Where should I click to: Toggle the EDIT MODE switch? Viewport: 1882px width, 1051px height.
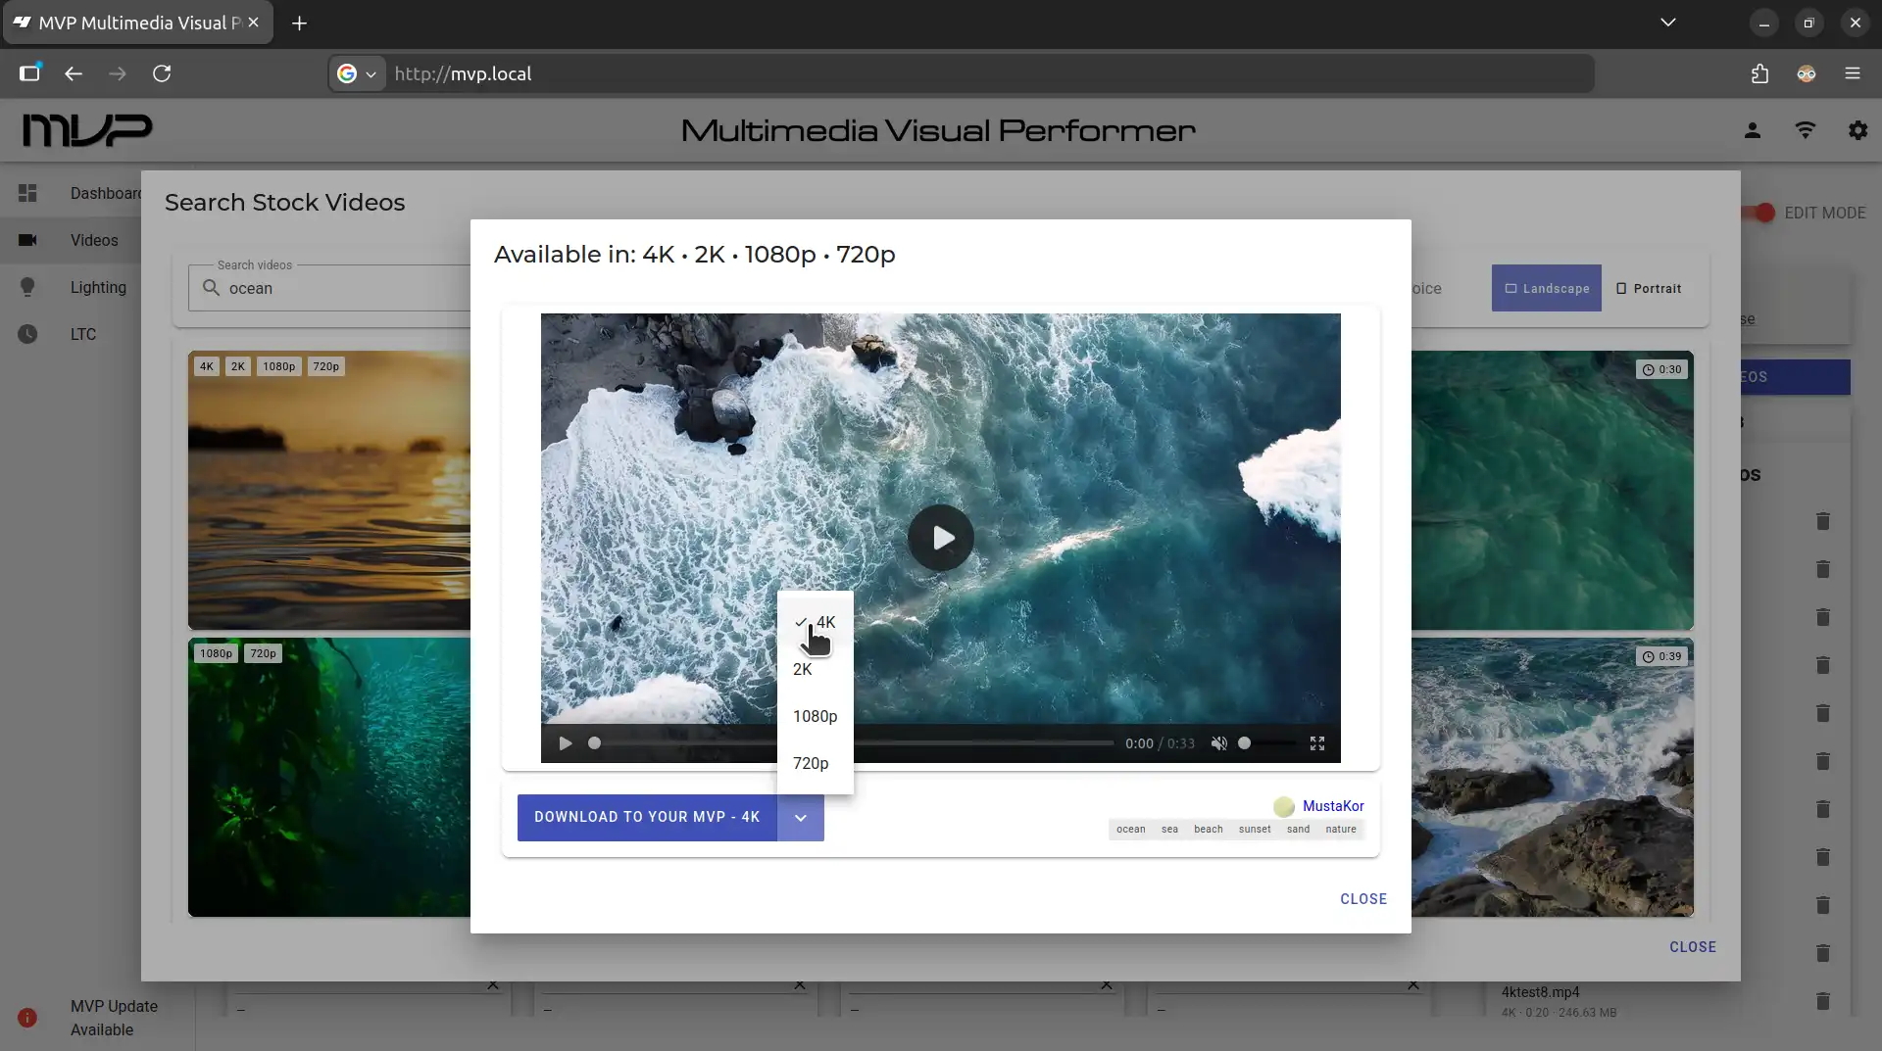coord(1759,213)
